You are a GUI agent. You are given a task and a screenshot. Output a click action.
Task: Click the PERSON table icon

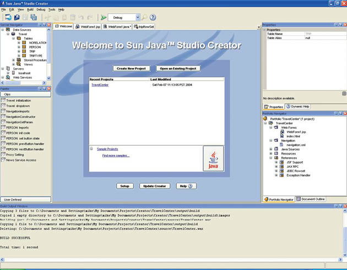[24, 47]
